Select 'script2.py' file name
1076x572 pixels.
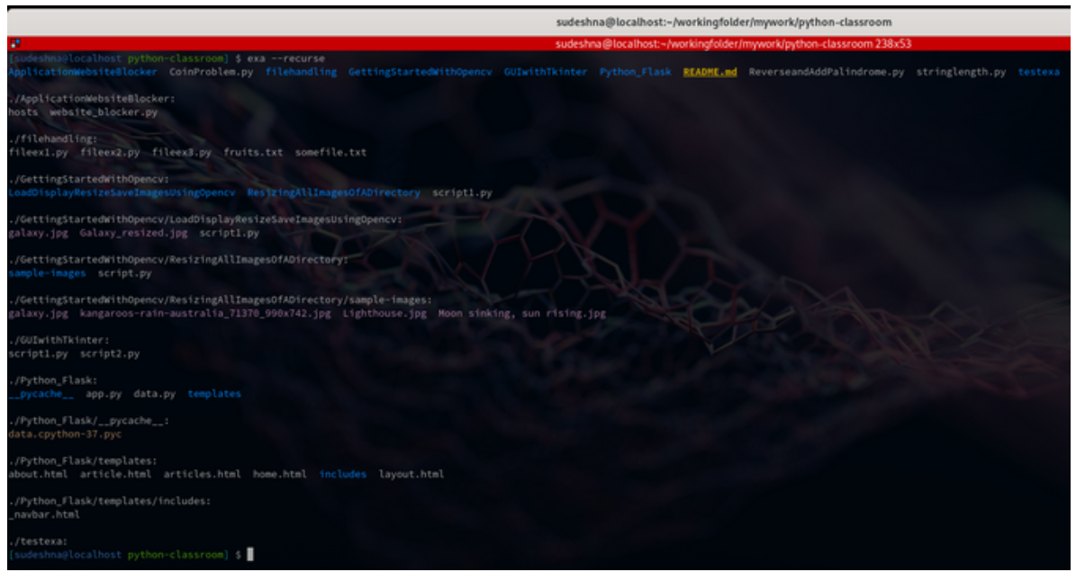tap(110, 354)
